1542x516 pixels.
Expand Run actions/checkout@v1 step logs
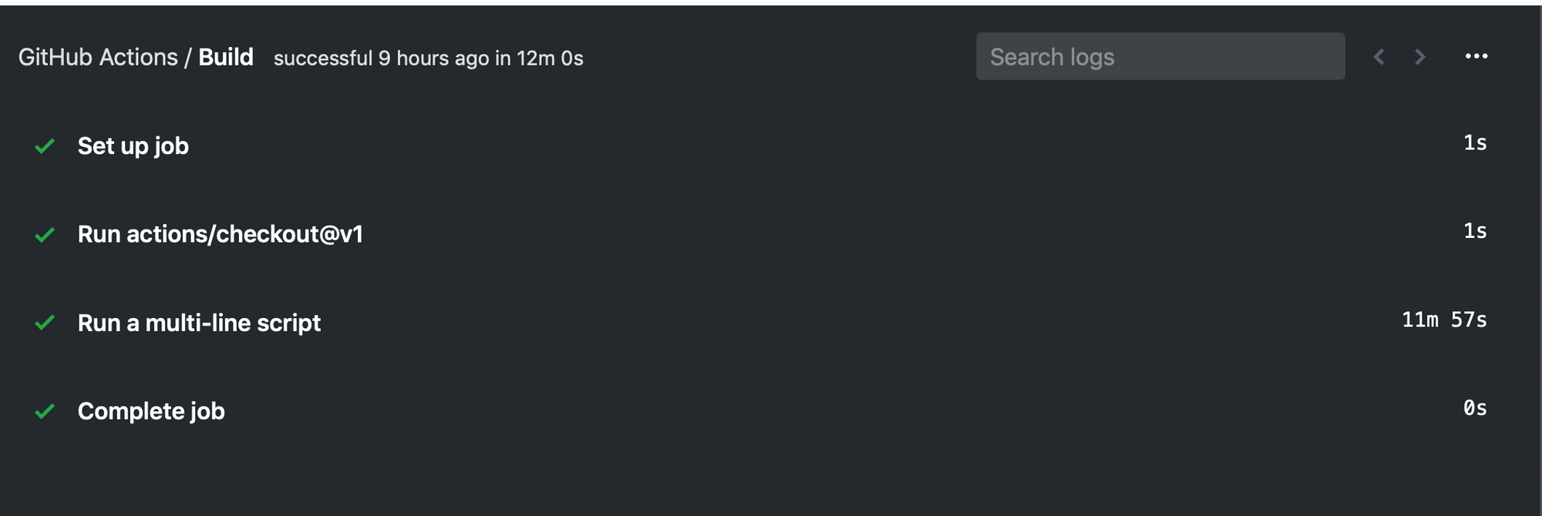(x=220, y=234)
